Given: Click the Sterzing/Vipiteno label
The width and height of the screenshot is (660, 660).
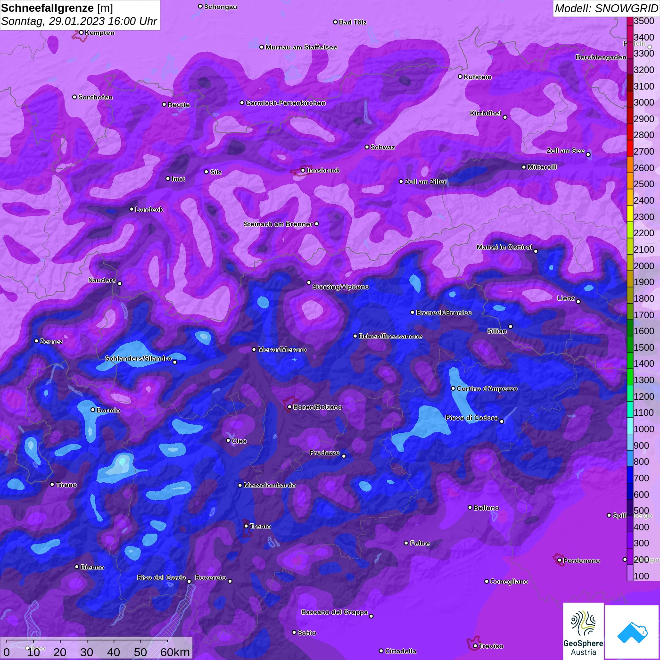Looking at the screenshot, I should [x=341, y=287].
